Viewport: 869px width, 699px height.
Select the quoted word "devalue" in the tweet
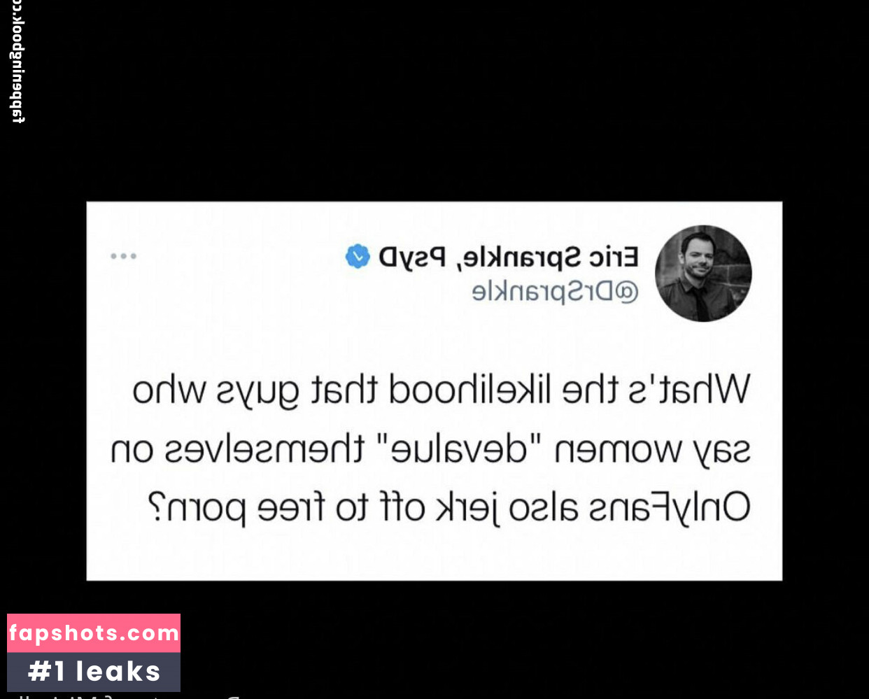coord(459,448)
